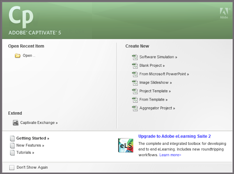Open Captivate Exchange text link
The width and height of the screenshot is (234, 174).
(39, 123)
